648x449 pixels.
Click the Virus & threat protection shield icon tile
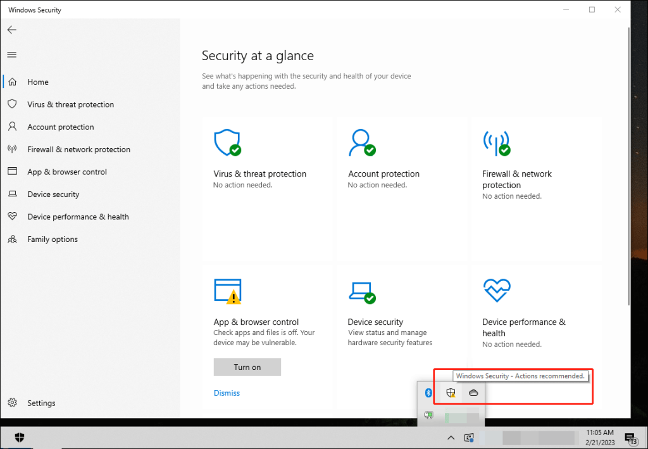click(227, 143)
